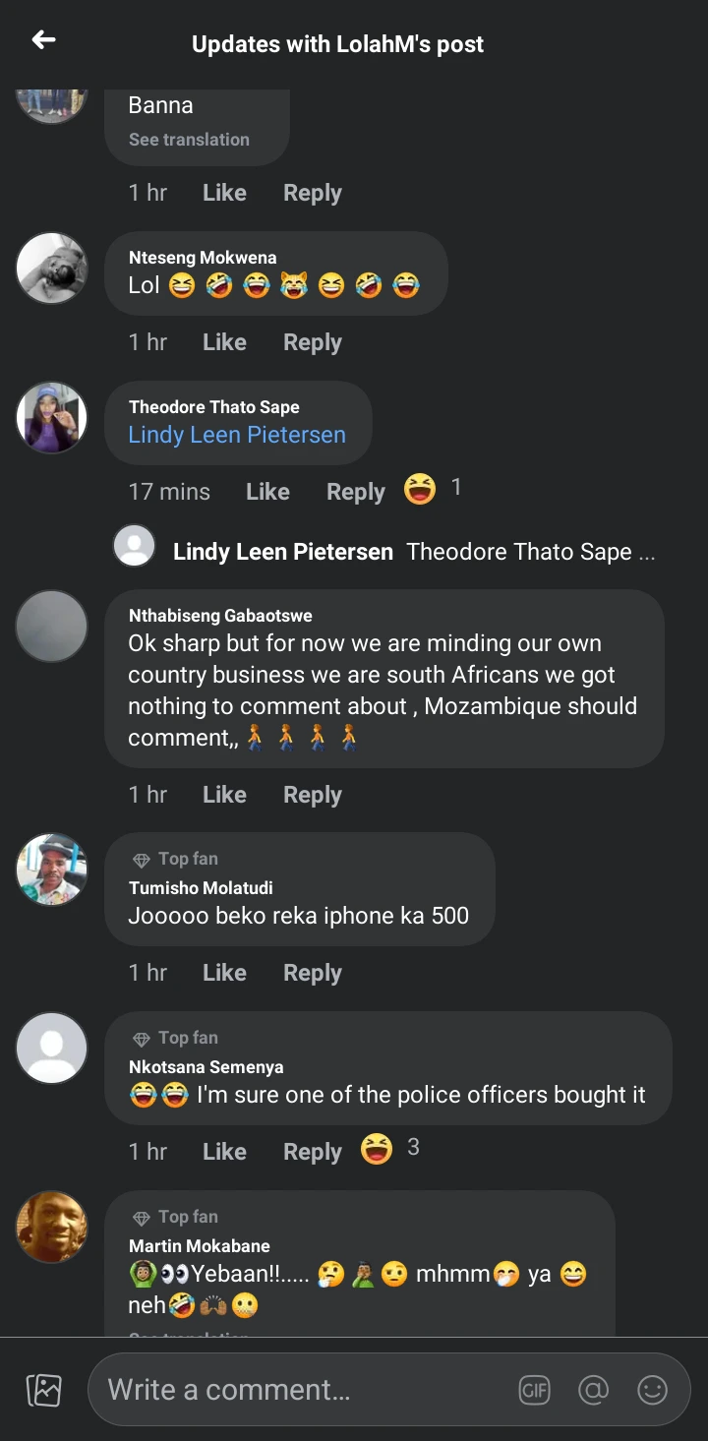This screenshot has height=1441, width=708.
Task: Open Martin Mokabane's profile picture
Action: click(x=52, y=1227)
